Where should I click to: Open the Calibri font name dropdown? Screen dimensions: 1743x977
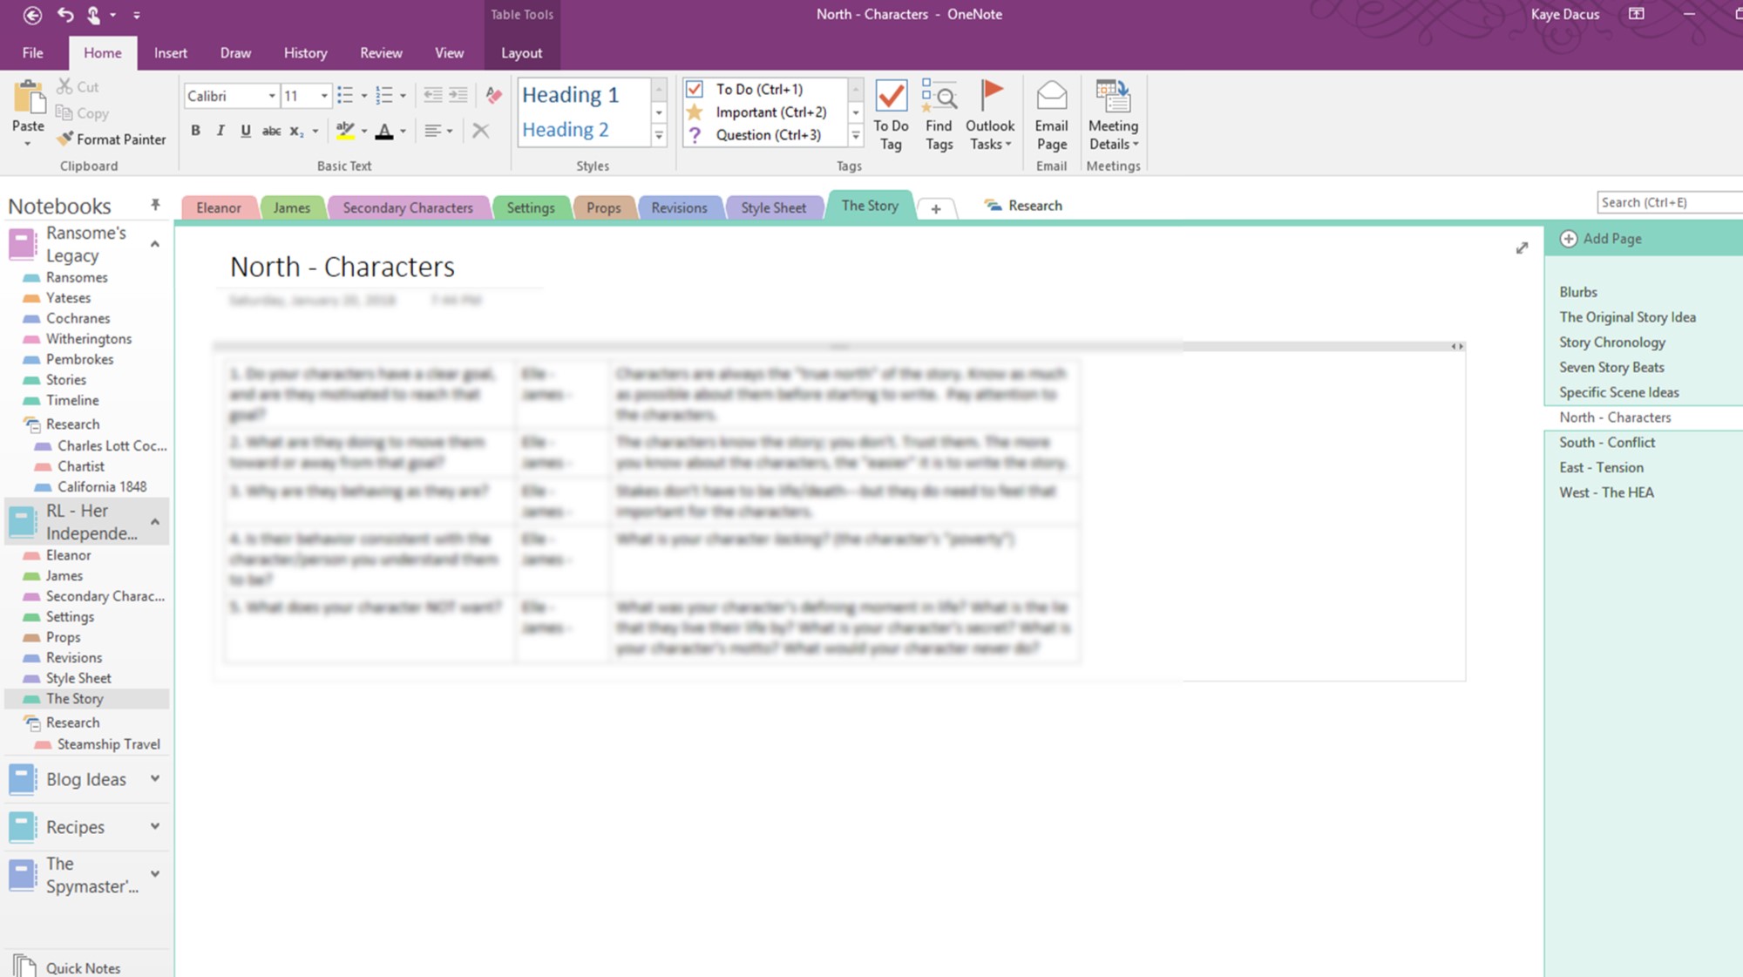click(272, 96)
